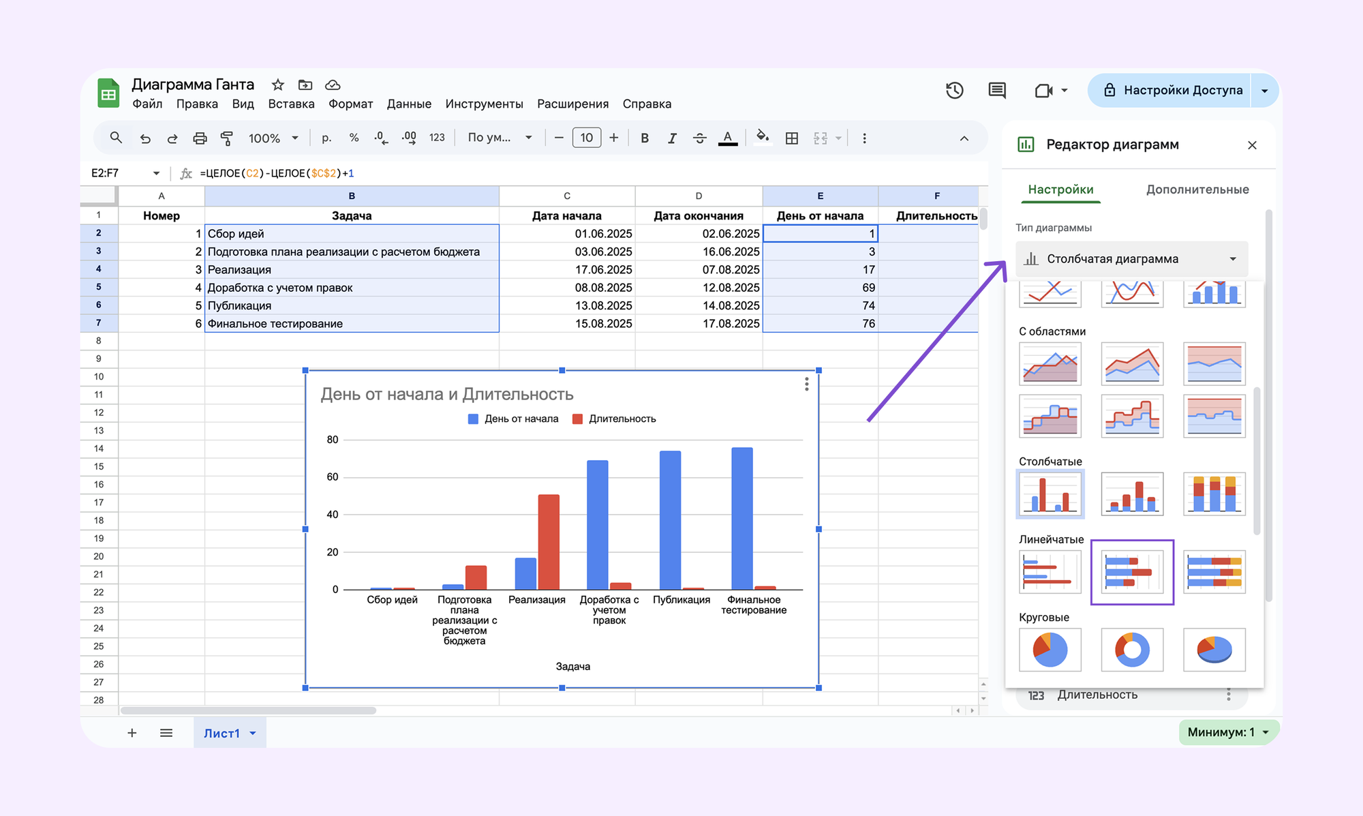Viewport: 1363px width, 816px height.
Task: Switch to the Настройки tab
Action: click(1060, 190)
